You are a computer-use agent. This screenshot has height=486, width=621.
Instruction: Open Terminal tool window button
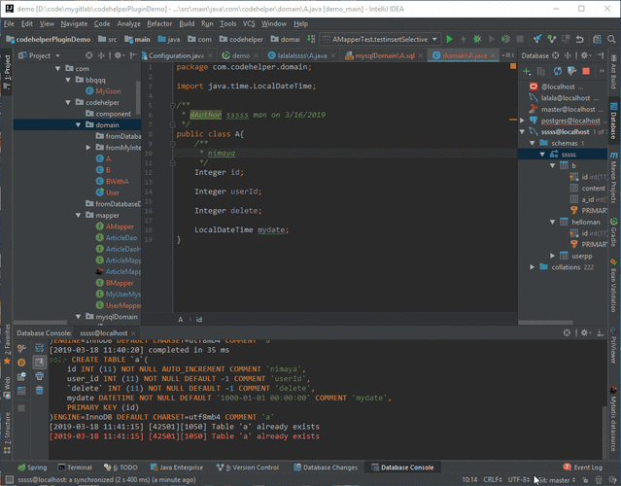[x=75, y=468]
